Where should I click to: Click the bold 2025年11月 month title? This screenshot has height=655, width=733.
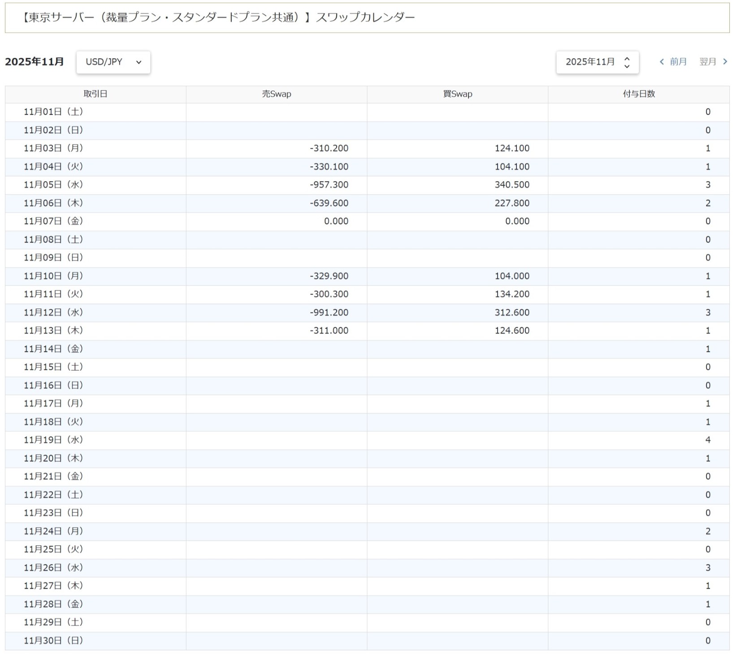(x=35, y=62)
